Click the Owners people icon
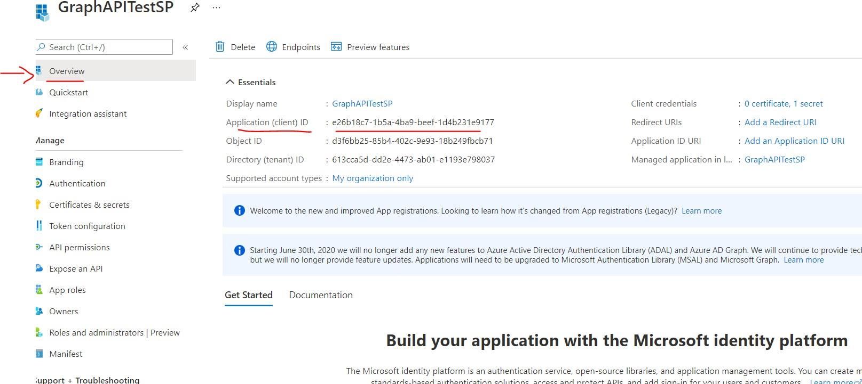862x384 pixels. coord(38,311)
